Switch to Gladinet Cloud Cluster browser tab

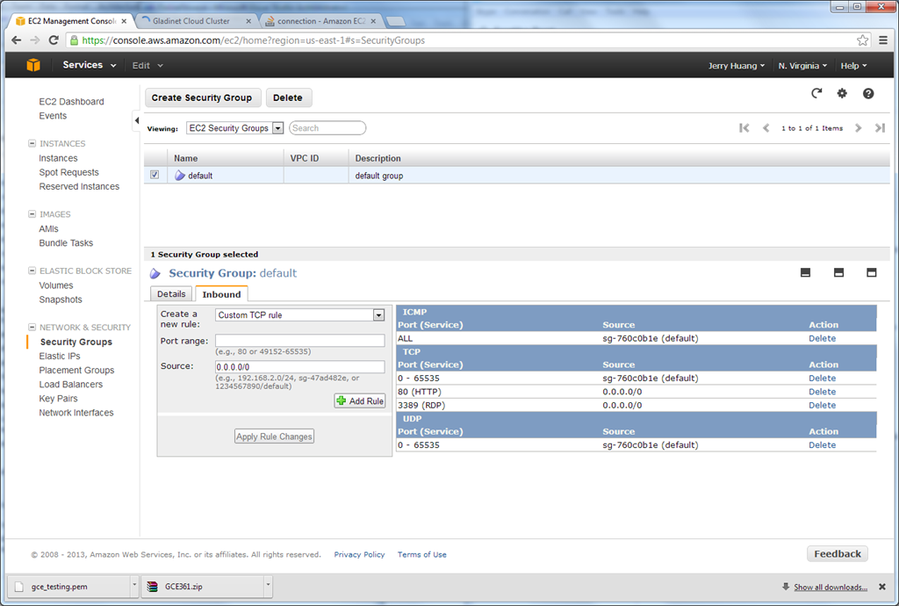[194, 21]
